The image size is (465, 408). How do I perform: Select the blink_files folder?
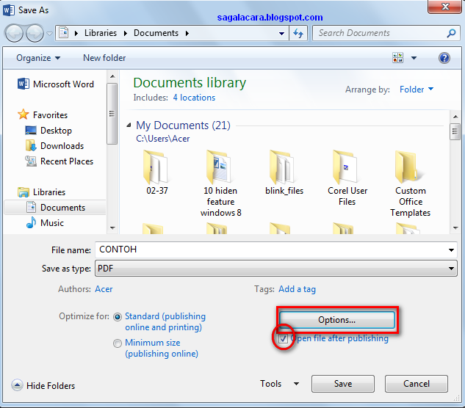pyautogui.click(x=284, y=172)
